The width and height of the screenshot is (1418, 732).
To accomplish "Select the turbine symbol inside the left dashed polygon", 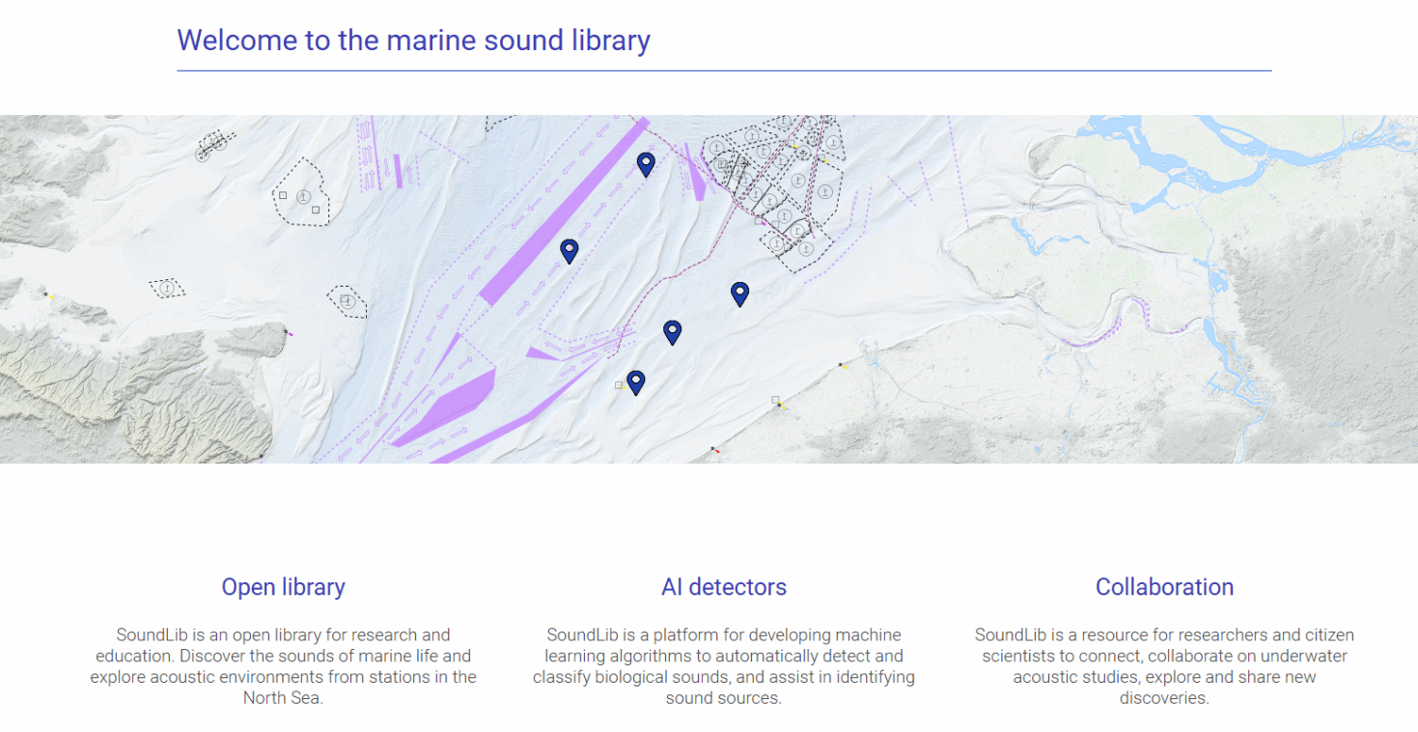I will (303, 197).
